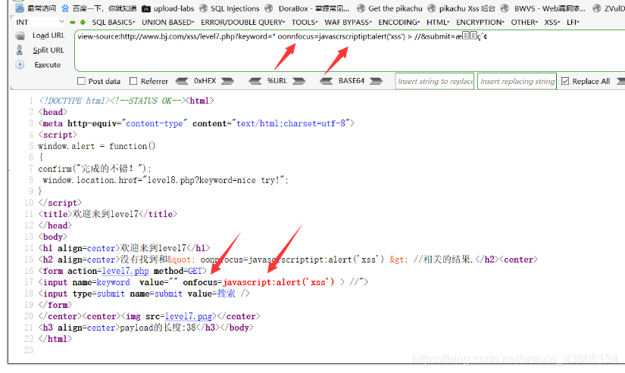This screenshot has width=625, height=373.
Task: Open the LFI menu
Action: pos(573,22)
